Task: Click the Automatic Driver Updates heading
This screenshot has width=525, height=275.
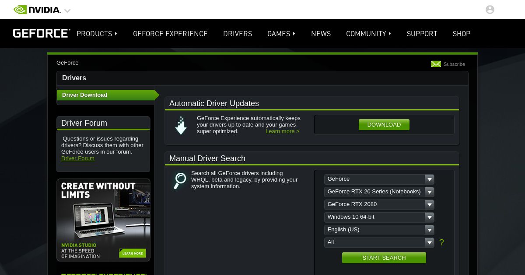Action: point(214,103)
